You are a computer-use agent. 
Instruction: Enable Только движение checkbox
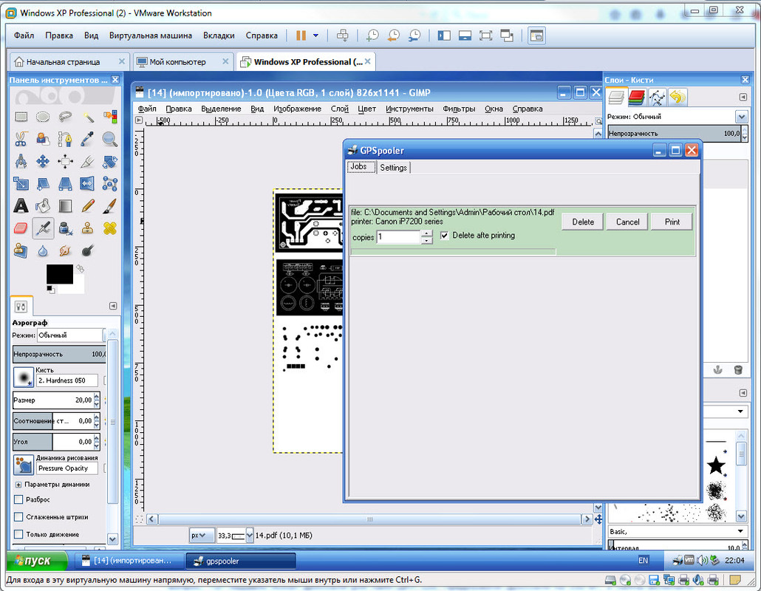coord(19,534)
